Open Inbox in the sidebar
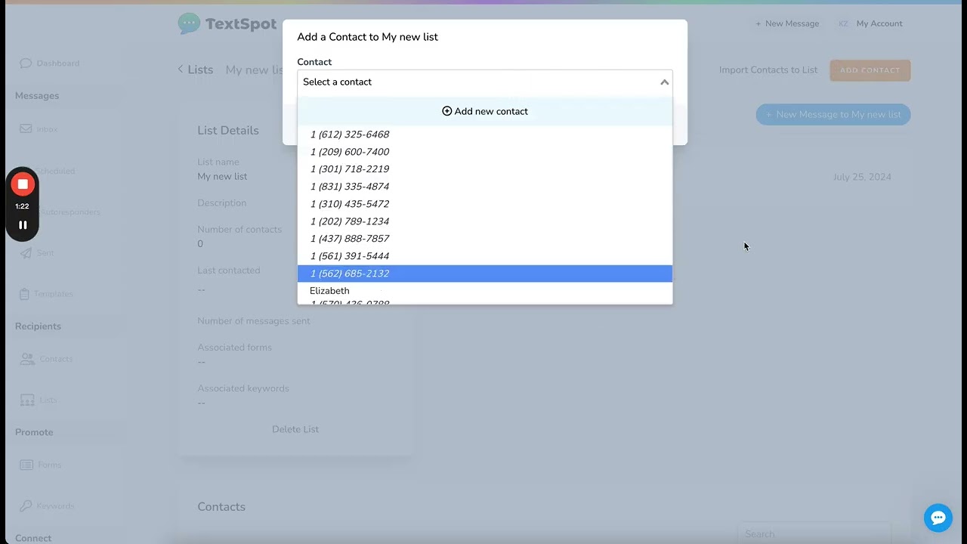 point(39,129)
